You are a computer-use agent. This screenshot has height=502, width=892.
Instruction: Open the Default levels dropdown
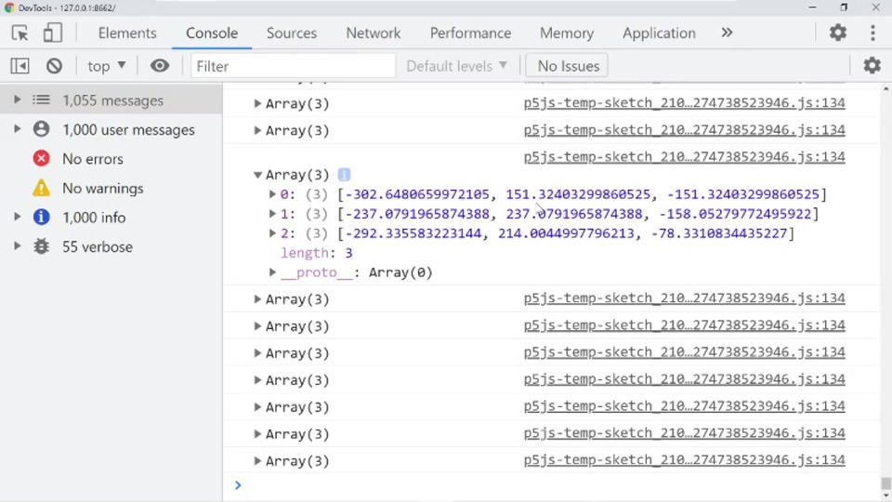pos(457,66)
